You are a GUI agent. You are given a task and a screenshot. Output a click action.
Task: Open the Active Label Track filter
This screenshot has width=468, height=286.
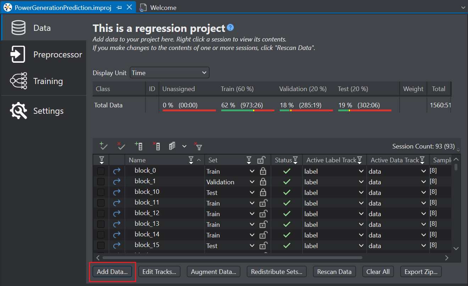click(360, 160)
